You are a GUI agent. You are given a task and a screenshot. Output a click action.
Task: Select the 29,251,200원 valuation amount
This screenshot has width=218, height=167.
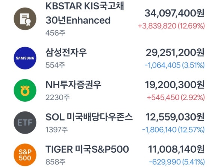click(x=175, y=53)
